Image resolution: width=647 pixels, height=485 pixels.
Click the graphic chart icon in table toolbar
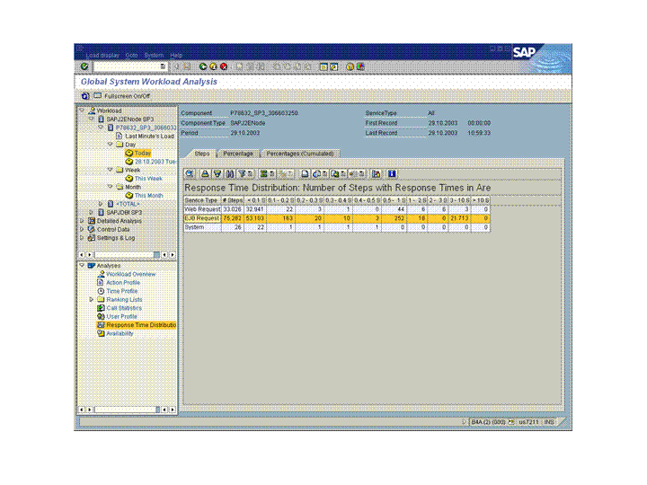377,173
